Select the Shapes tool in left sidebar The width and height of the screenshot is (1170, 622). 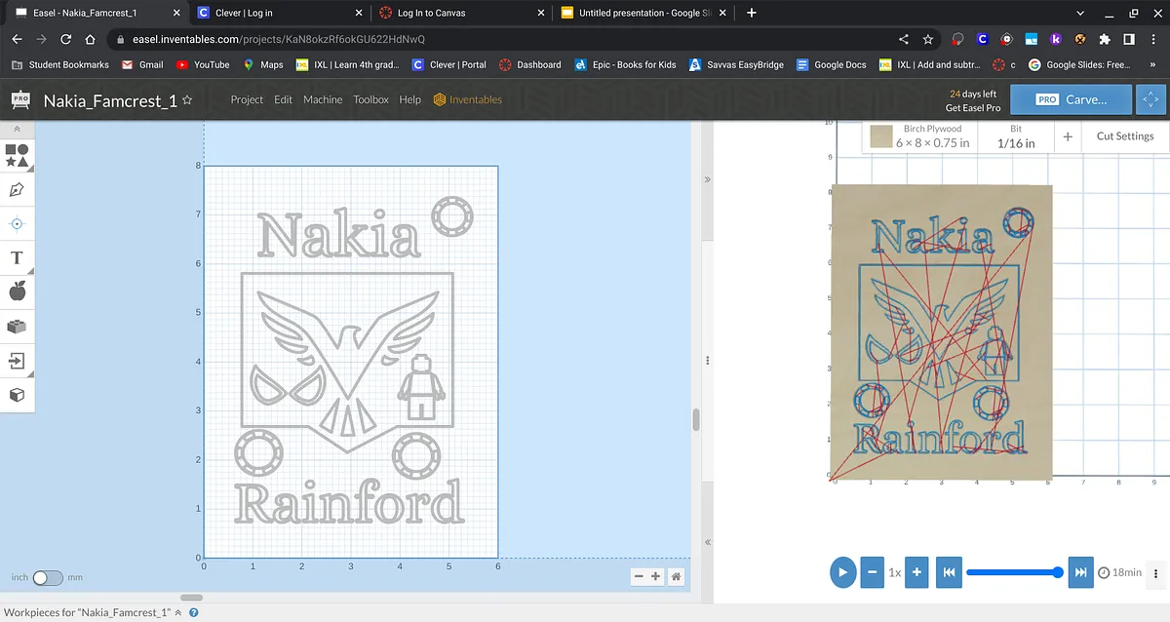coord(17,155)
